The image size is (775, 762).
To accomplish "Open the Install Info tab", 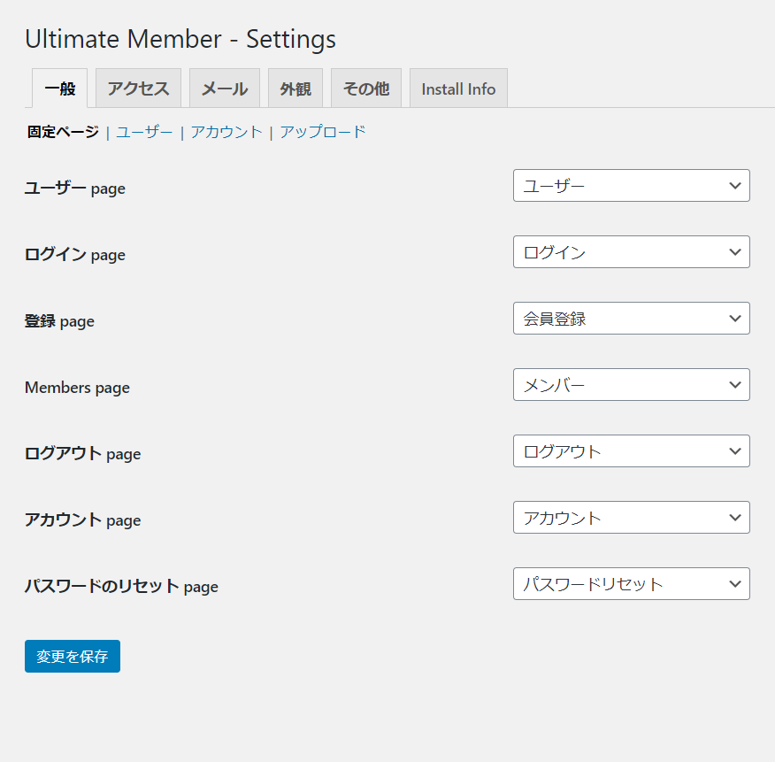I will [x=458, y=88].
